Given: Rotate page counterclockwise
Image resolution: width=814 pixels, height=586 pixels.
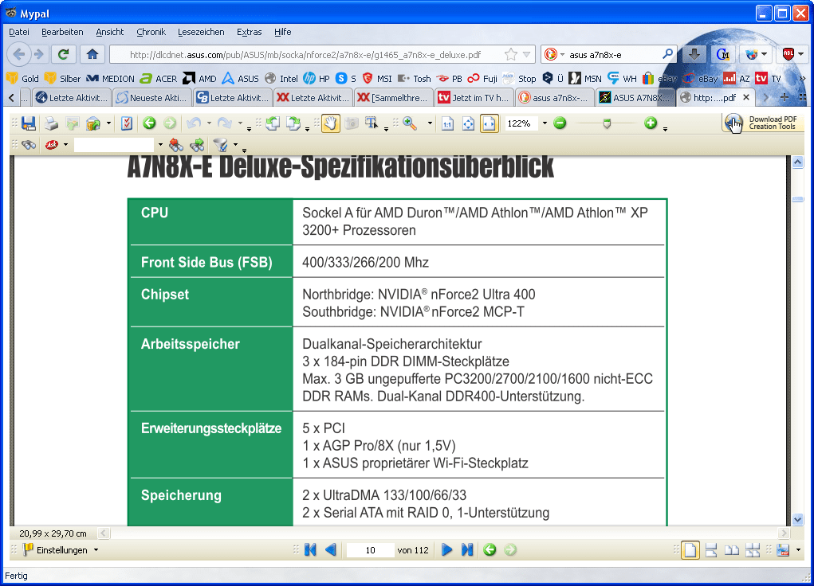Looking at the screenshot, I should tap(273, 123).
